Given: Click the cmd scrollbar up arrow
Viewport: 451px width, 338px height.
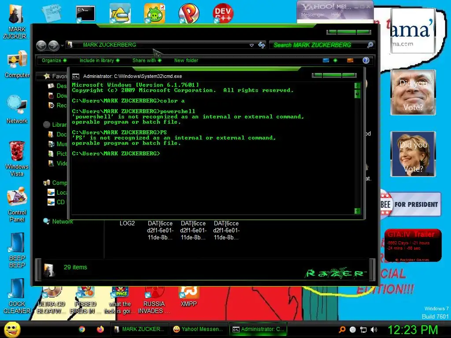Looking at the screenshot, I should coord(357,85).
